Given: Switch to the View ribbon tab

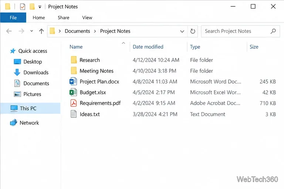Looking at the screenshot, I should click(x=87, y=18).
